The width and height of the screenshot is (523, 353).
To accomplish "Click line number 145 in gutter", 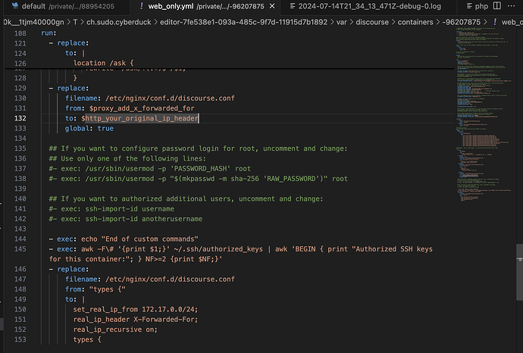I will click(x=20, y=249).
